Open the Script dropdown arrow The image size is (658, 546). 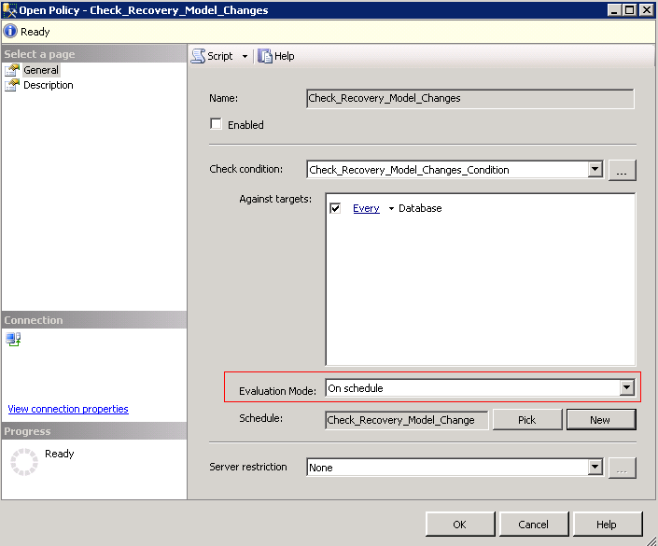pos(245,56)
